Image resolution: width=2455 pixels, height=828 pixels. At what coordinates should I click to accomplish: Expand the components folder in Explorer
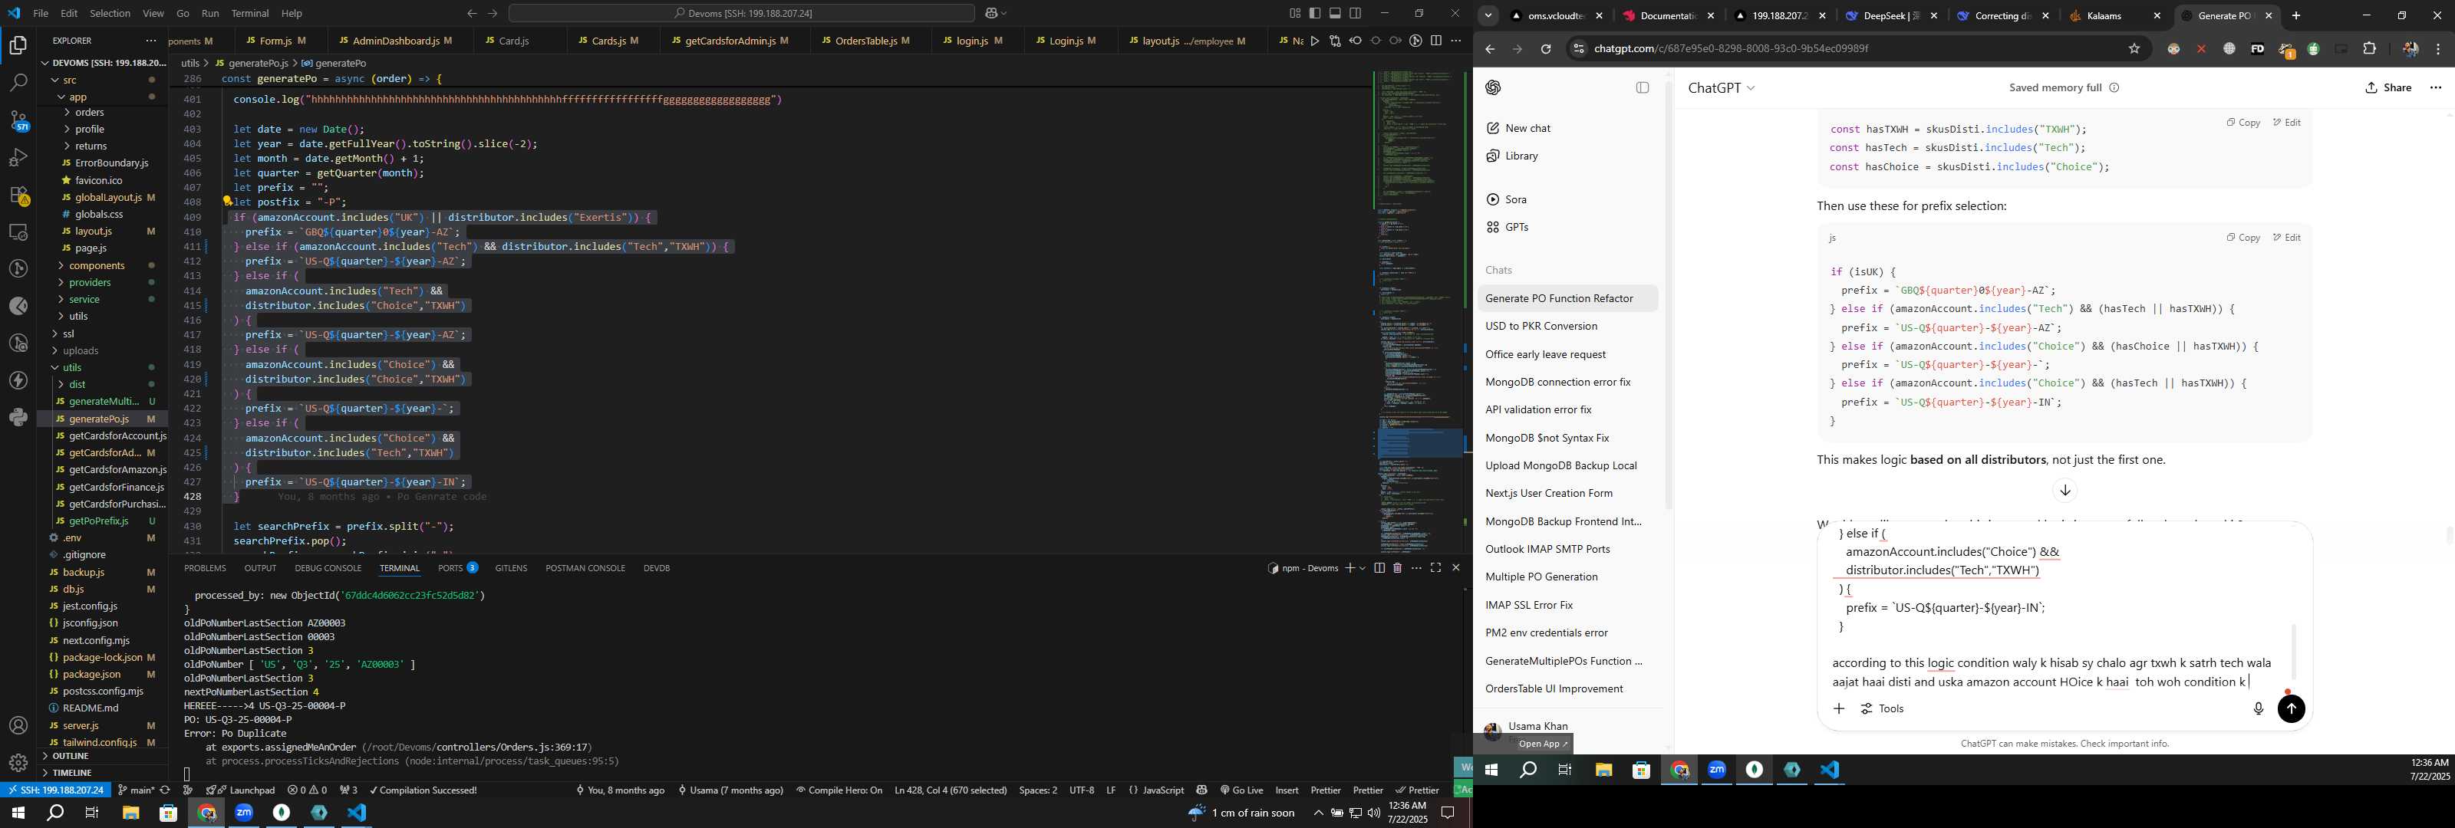pyautogui.click(x=62, y=266)
